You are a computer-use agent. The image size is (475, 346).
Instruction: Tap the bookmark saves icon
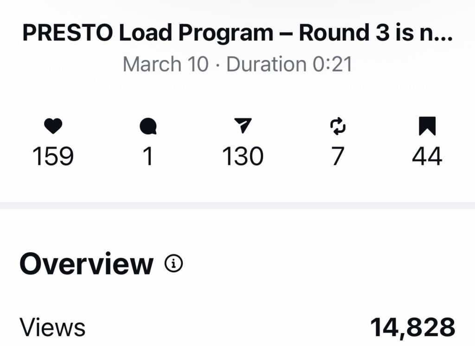[x=427, y=126]
